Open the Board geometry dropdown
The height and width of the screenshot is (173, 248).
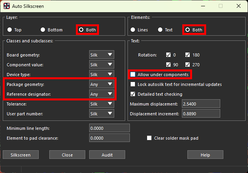102,55
